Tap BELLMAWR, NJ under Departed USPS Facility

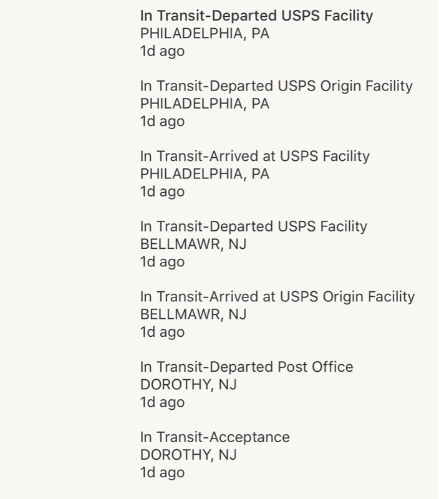(193, 245)
